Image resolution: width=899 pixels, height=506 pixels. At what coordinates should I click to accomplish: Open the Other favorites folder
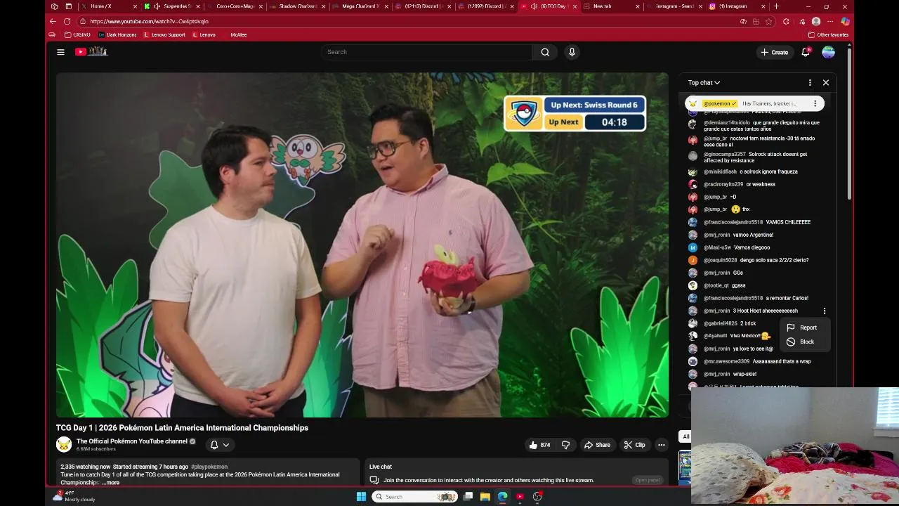point(829,34)
